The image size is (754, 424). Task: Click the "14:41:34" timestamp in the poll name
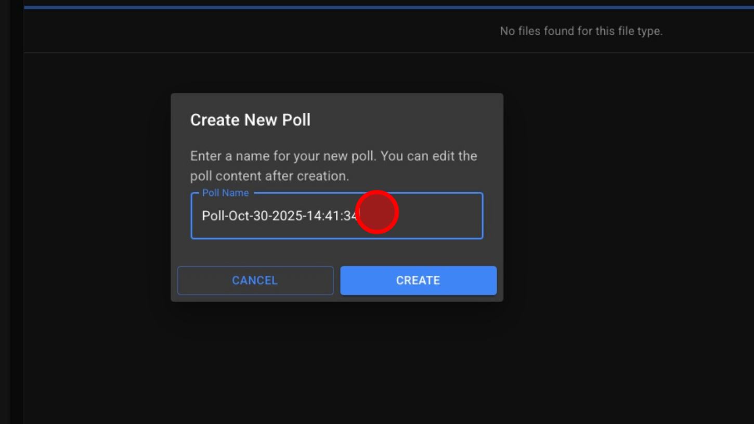point(331,216)
